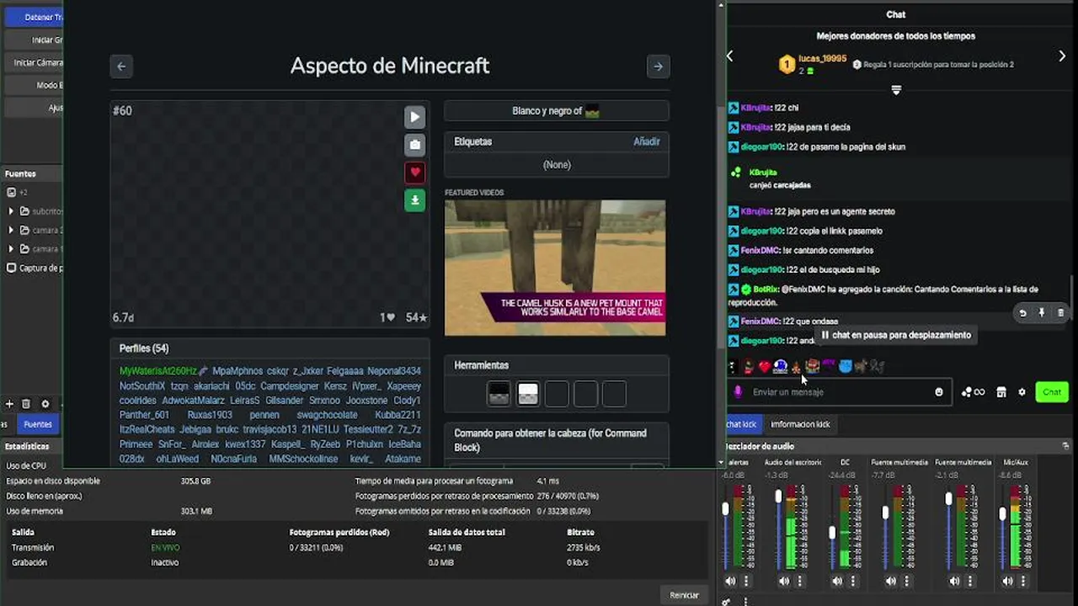Delete the hovered chat message

1060,313
